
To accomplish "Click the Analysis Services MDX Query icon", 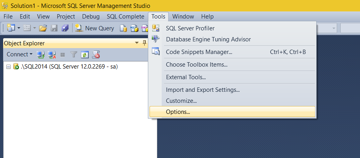I will click(134, 28).
